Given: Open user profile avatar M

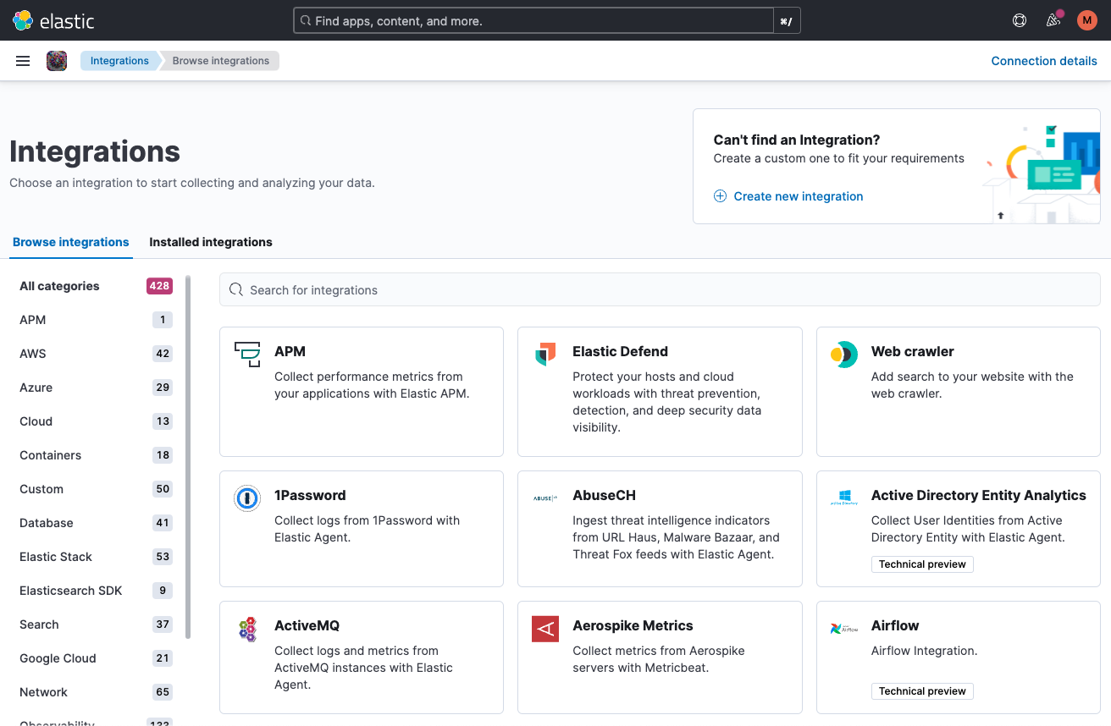Looking at the screenshot, I should (1087, 20).
